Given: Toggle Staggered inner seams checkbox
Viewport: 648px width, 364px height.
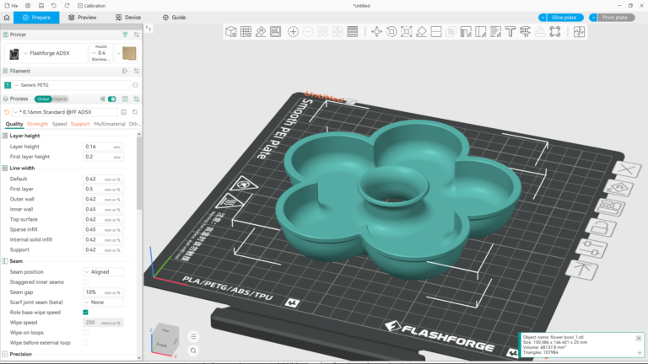Looking at the screenshot, I should pos(85,282).
